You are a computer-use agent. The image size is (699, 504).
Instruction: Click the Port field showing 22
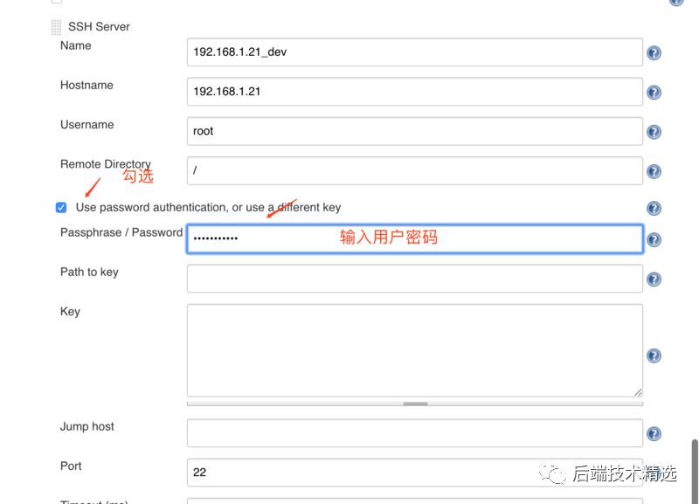414,473
